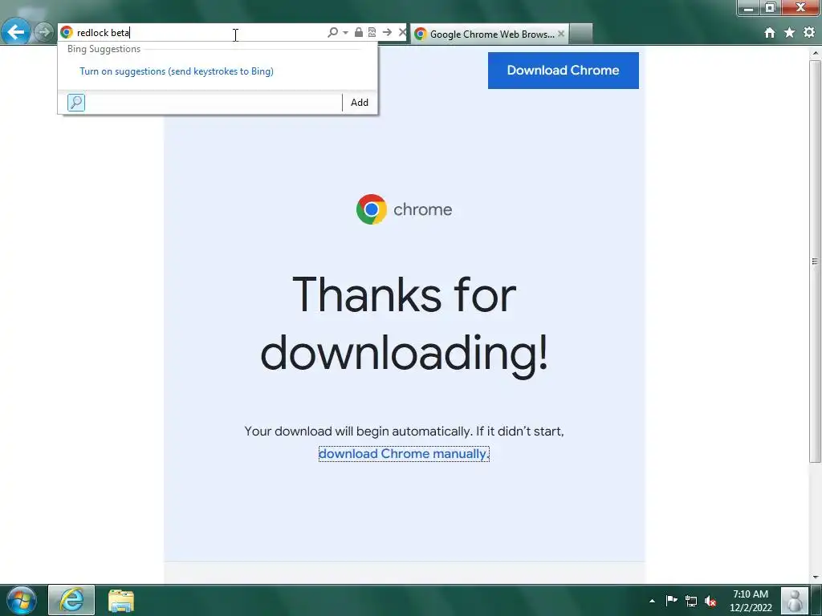This screenshot has height=616, width=822.
Task: Click in the address bar text field
Action: click(x=199, y=32)
